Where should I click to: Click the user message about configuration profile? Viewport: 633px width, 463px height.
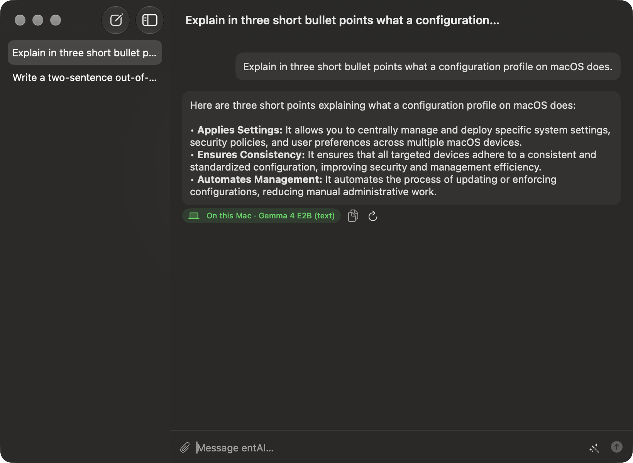tap(428, 67)
